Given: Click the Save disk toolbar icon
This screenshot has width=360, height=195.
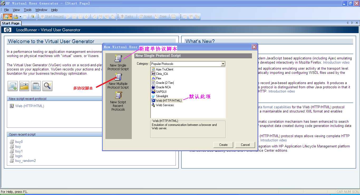Looking at the screenshot, I should click(25, 17).
